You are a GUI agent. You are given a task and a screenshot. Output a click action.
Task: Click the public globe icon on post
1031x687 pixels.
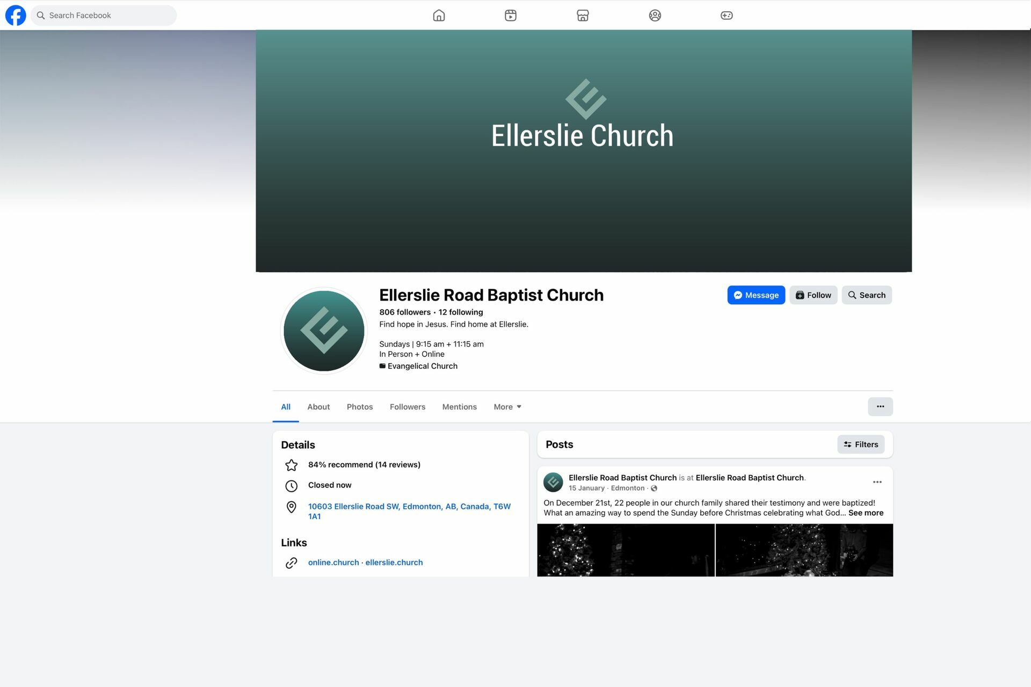click(654, 488)
